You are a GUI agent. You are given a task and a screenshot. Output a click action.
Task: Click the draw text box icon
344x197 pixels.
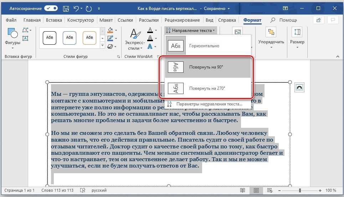pyautogui.click(x=25, y=38)
